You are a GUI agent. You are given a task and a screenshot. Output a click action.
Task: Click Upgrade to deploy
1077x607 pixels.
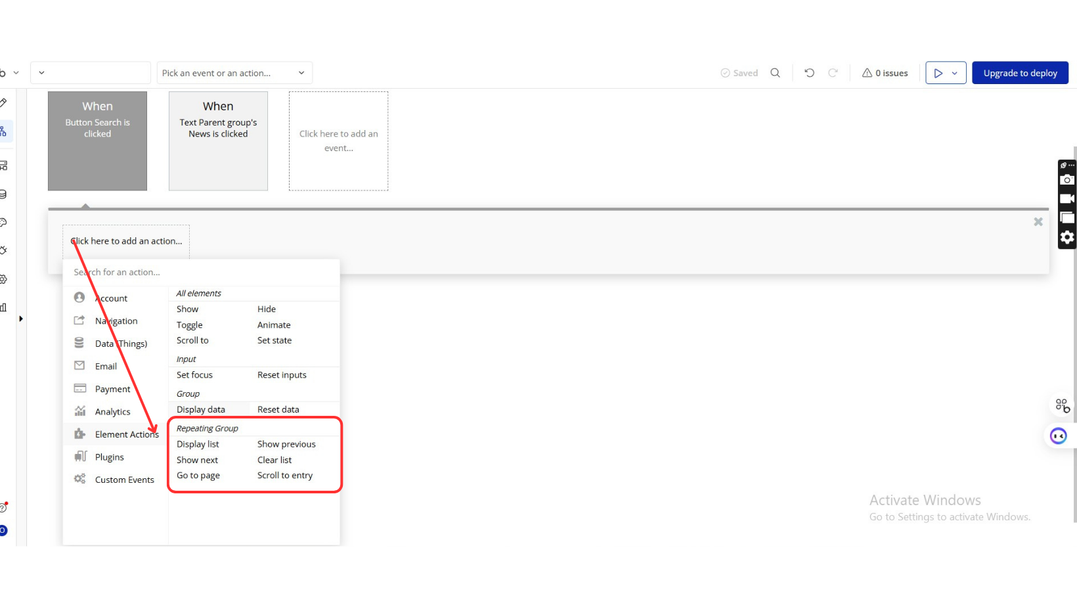click(1020, 73)
